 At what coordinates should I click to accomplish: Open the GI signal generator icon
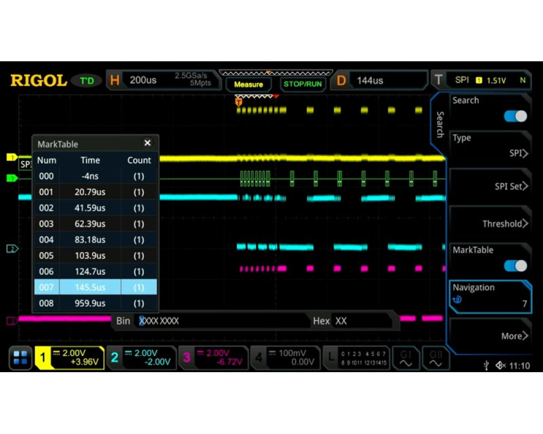[406, 358]
